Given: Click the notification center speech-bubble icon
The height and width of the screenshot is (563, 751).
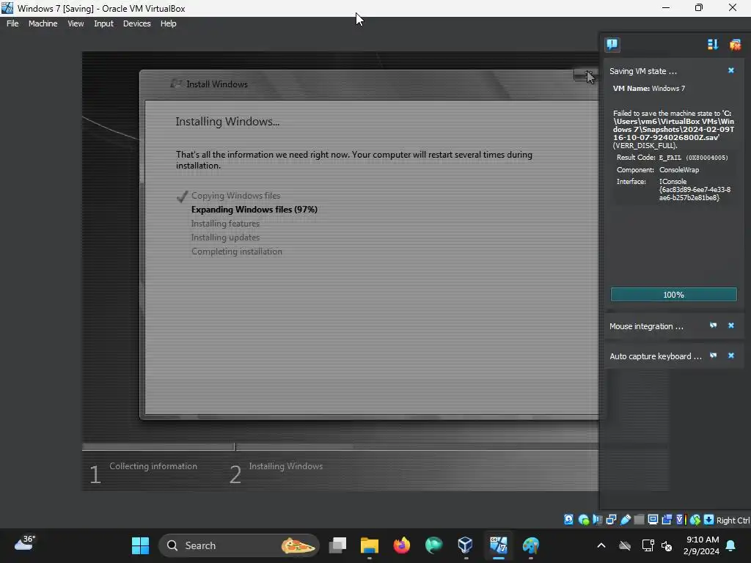Looking at the screenshot, I should point(612,45).
